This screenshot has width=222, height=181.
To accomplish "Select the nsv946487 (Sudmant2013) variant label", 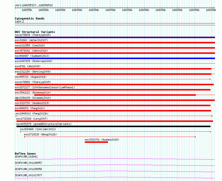I will [x=32, y=56].
